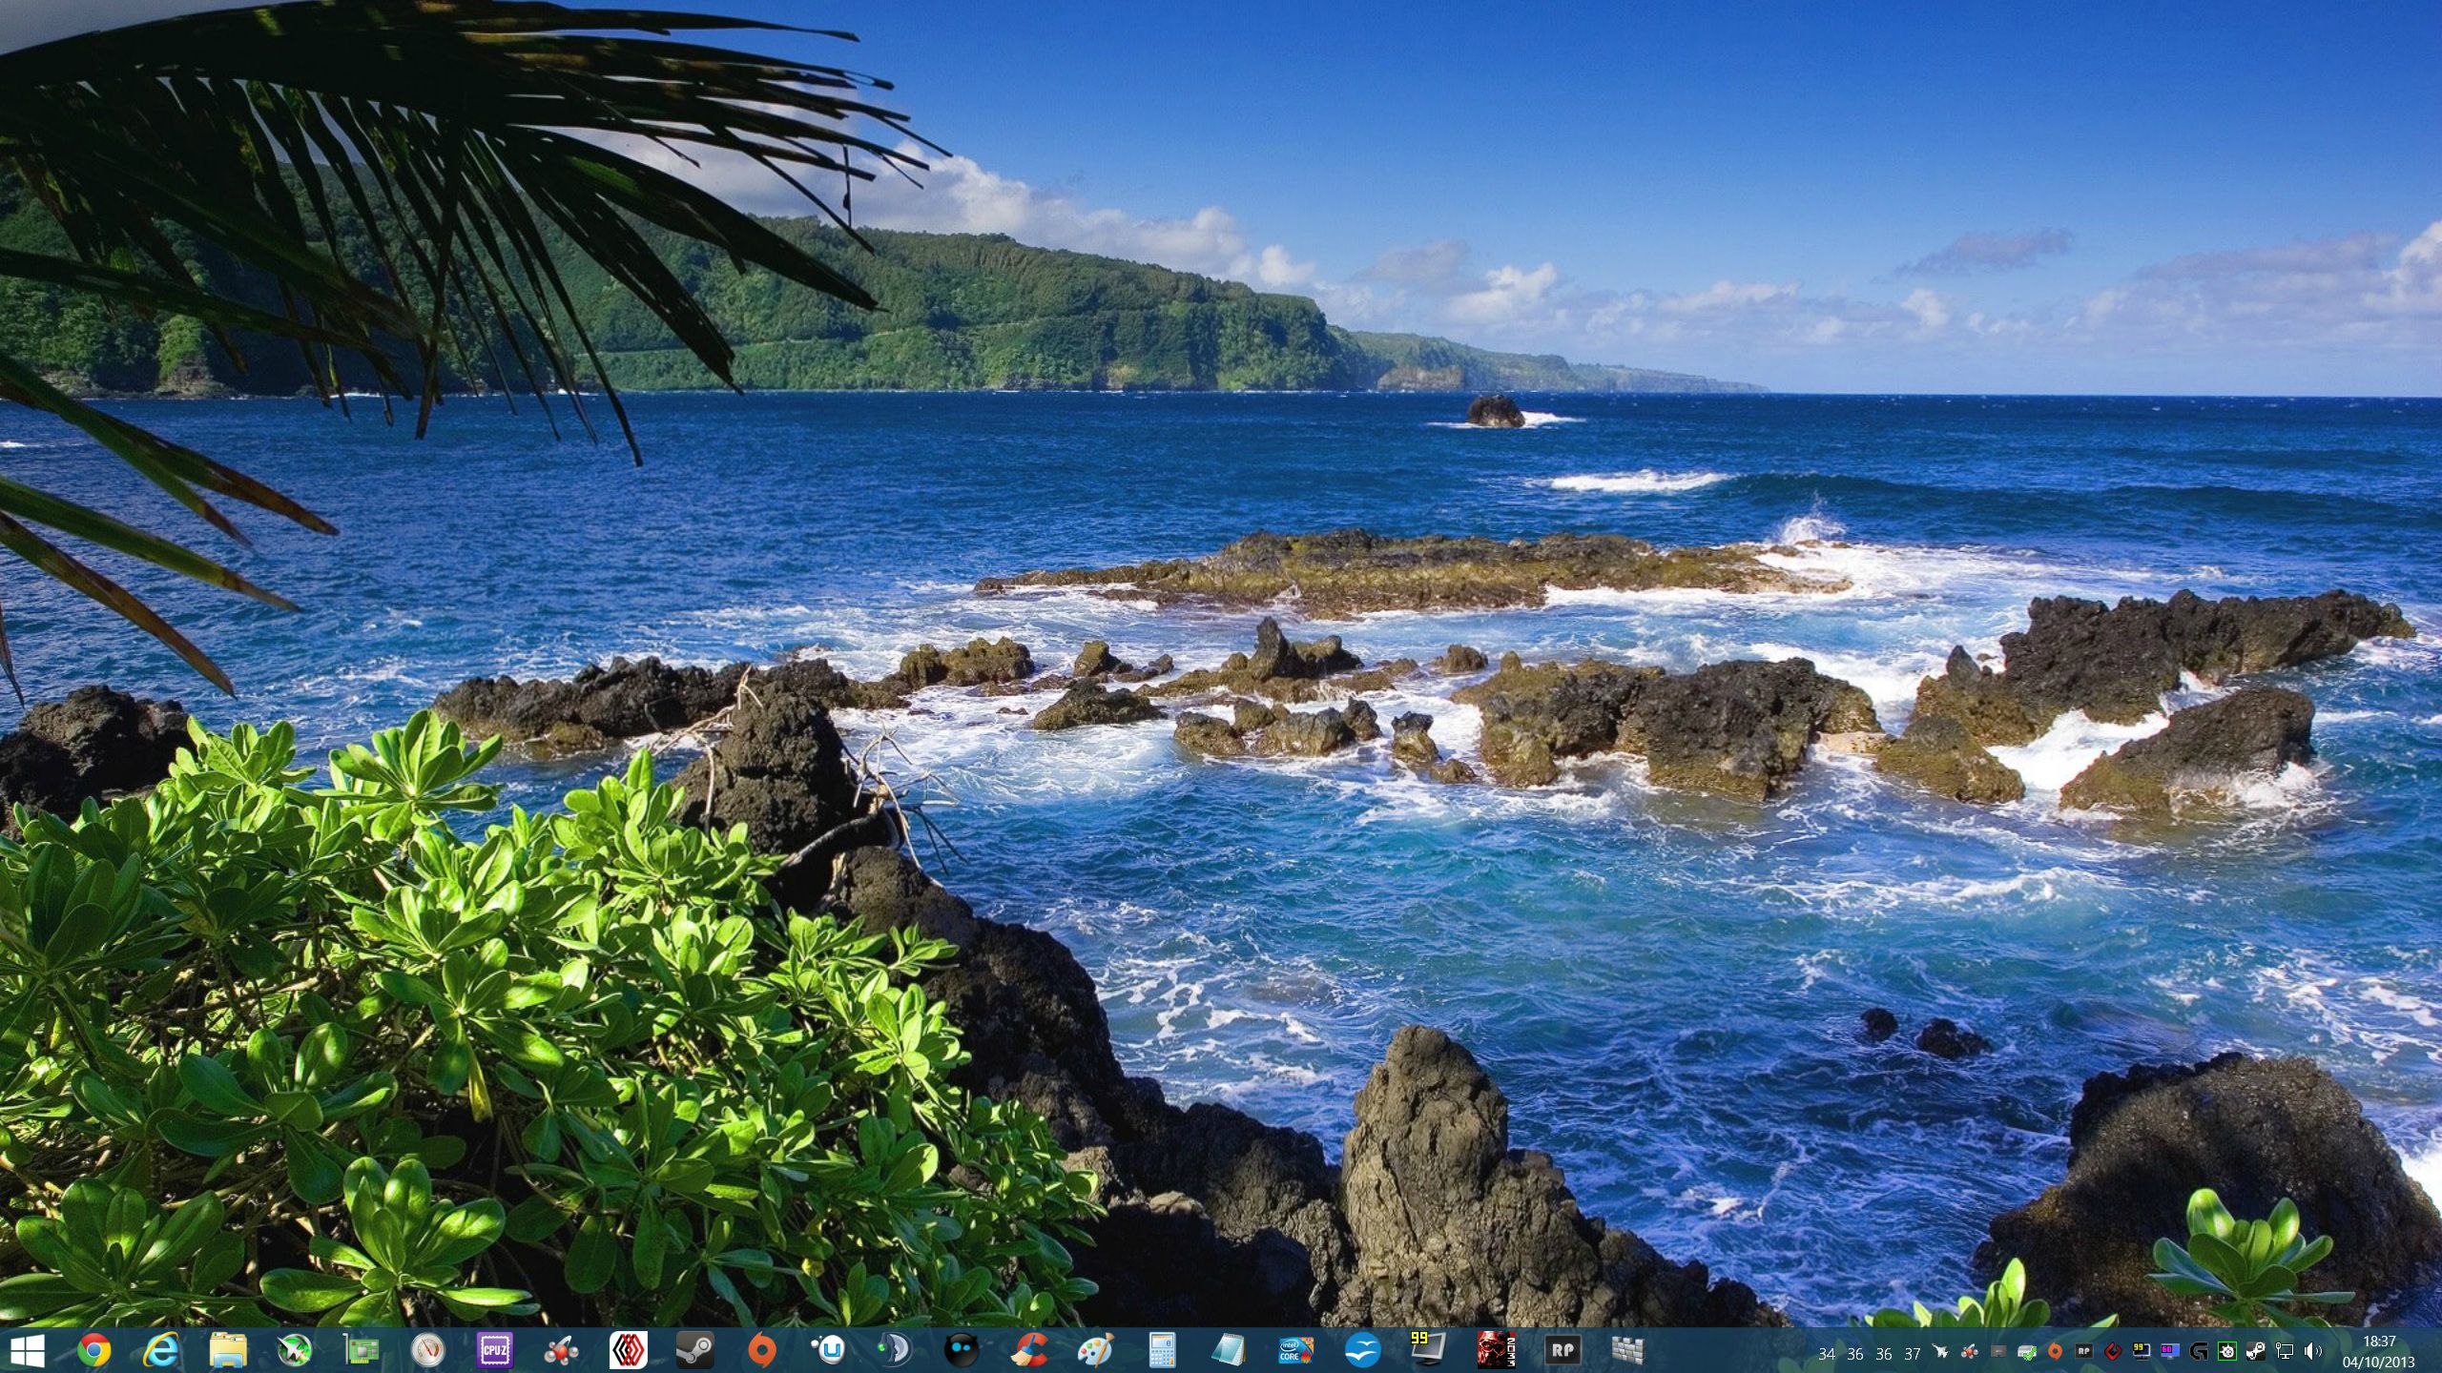
Task: Launch Steam from the taskbar
Action: (x=694, y=1350)
